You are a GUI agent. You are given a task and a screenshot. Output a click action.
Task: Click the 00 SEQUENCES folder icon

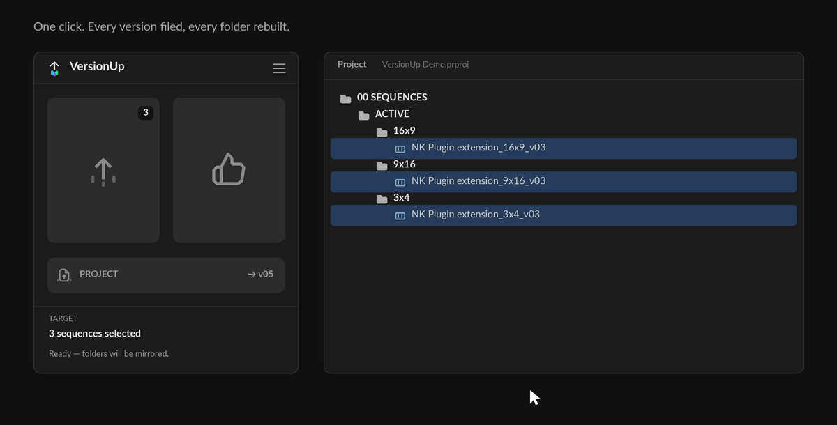coord(345,98)
